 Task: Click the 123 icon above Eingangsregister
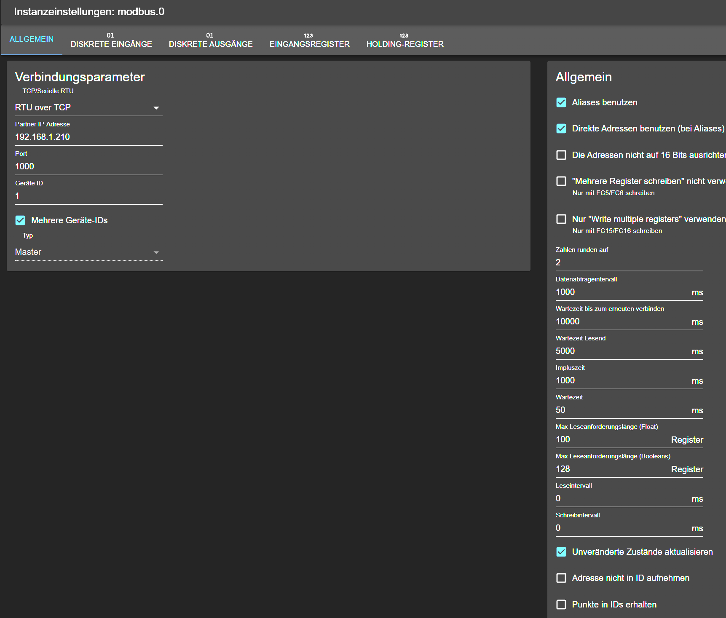pyautogui.click(x=308, y=35)
